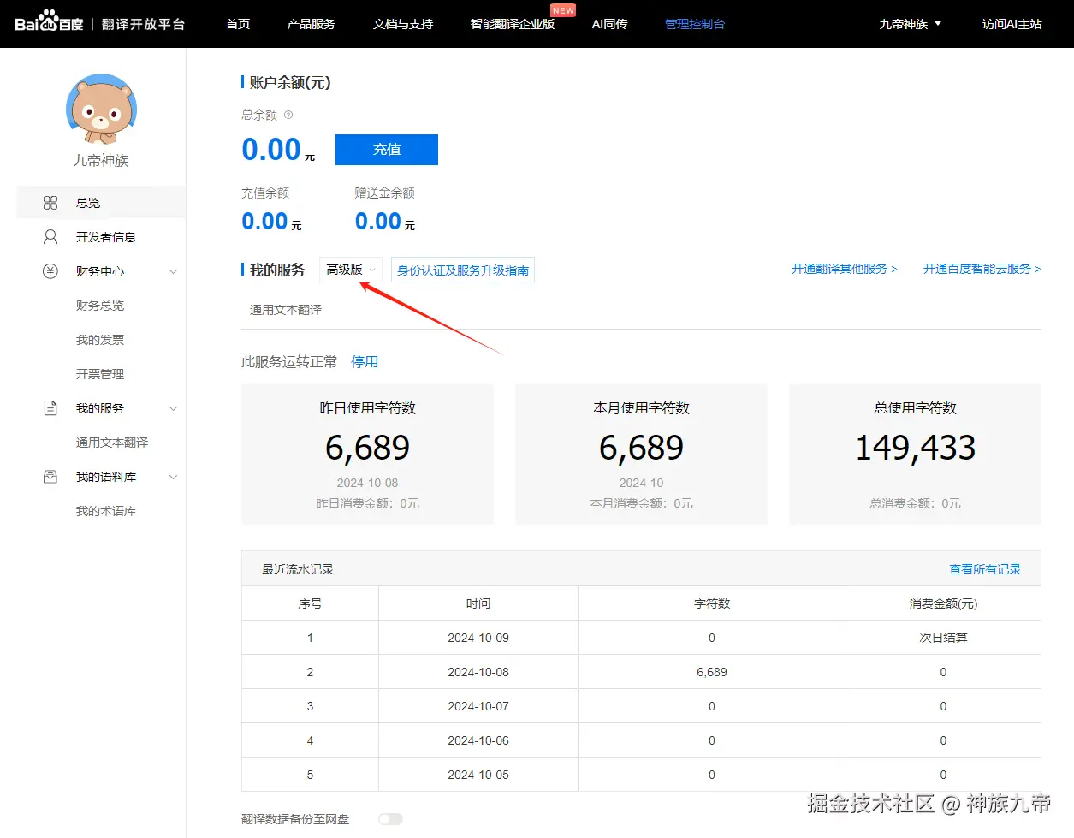Click the 字符数 column header
The height and width of the screenshot is (838, 1074).
click(712, 603)
